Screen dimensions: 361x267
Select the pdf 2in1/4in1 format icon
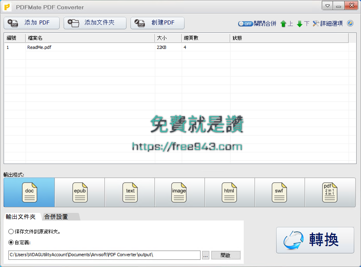[330, 192]
